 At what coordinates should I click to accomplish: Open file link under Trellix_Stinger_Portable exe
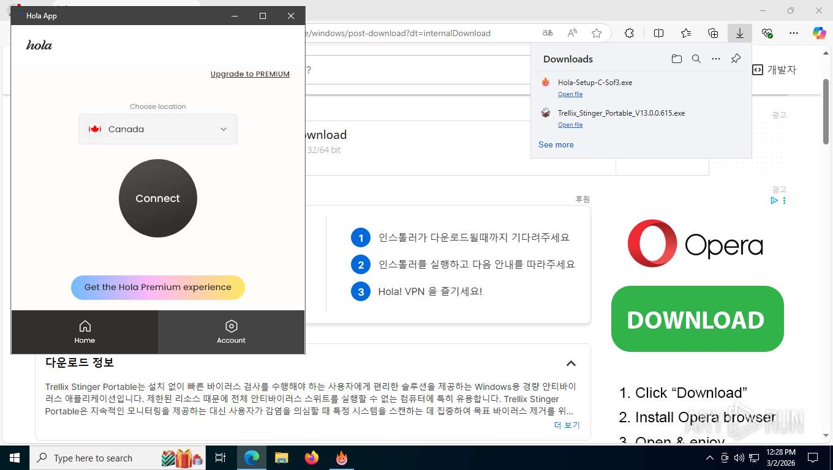570,125
